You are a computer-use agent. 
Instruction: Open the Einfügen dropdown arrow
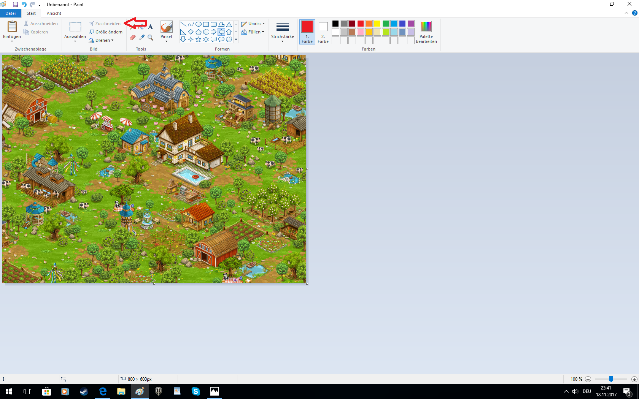(12, 41)
